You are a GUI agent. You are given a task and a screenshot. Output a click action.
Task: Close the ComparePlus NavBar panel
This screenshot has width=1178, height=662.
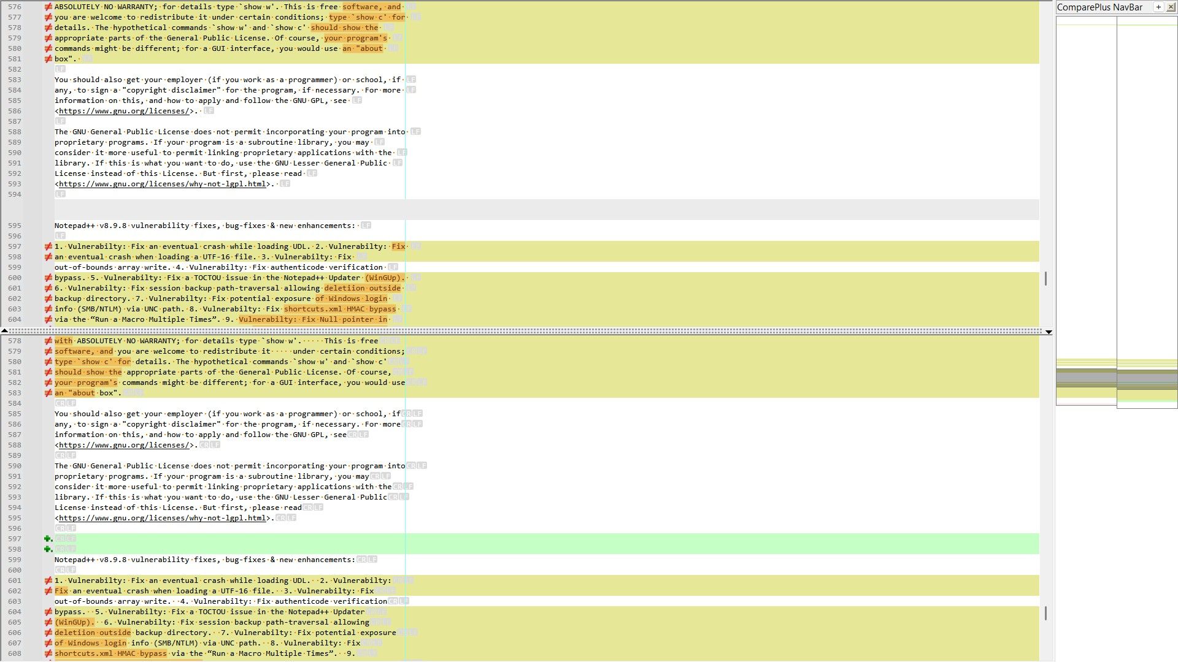[x=1171, y=7]
